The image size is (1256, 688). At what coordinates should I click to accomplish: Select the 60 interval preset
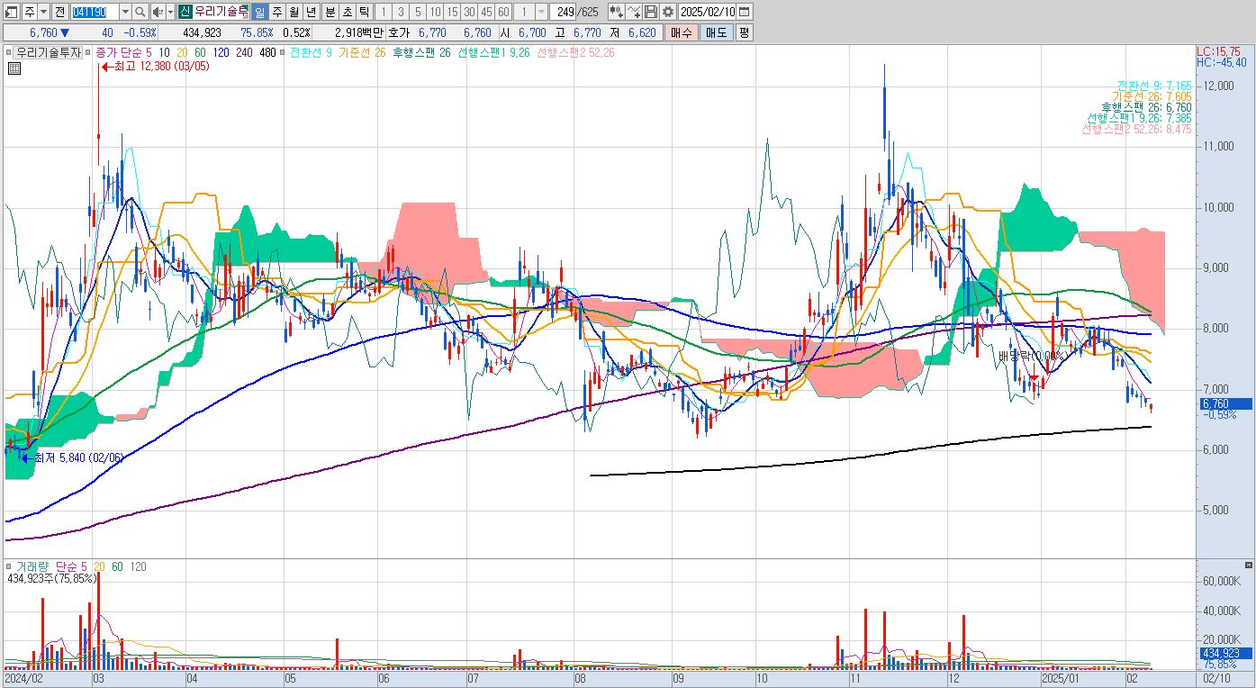click(x=503, y=12)
